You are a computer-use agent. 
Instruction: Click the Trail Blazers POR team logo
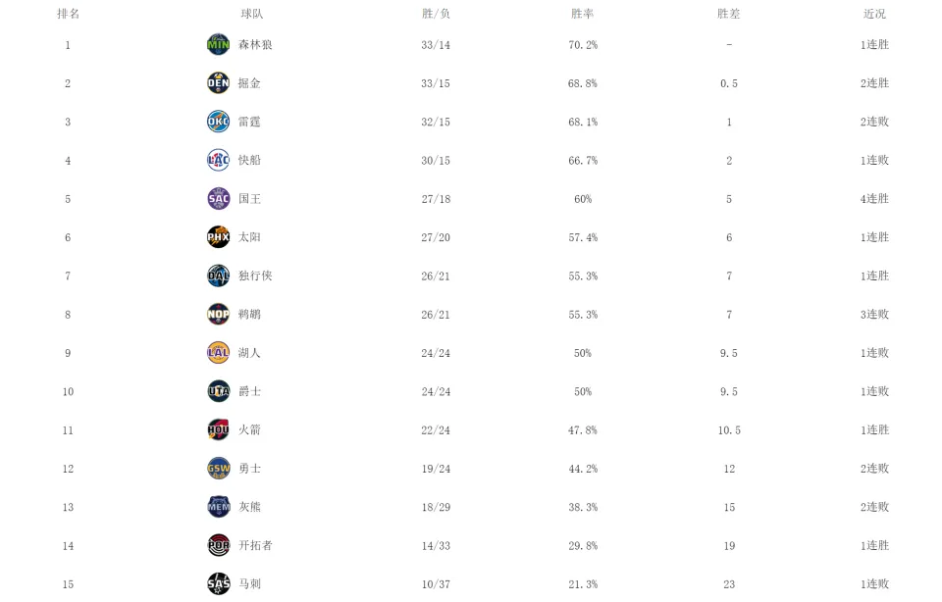pos(218,545)
